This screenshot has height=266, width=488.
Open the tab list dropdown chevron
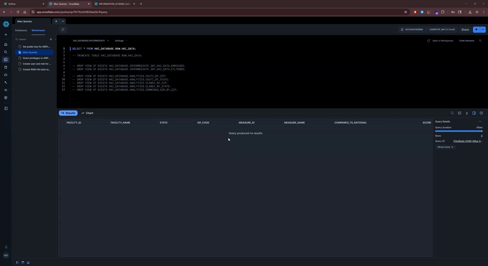coord(63,21)
